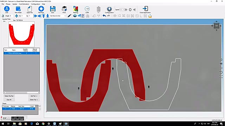This screenshot has height=126, width=225.
Task: Click the Open File icon
Action: point(30,9)
